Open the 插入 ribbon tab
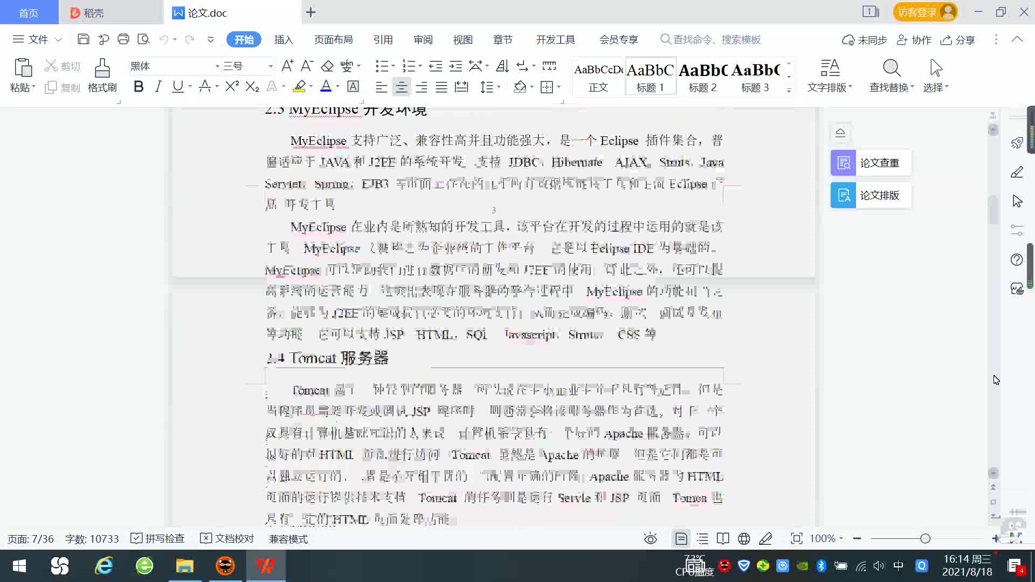1035x582 pixels. pos(284,40)
